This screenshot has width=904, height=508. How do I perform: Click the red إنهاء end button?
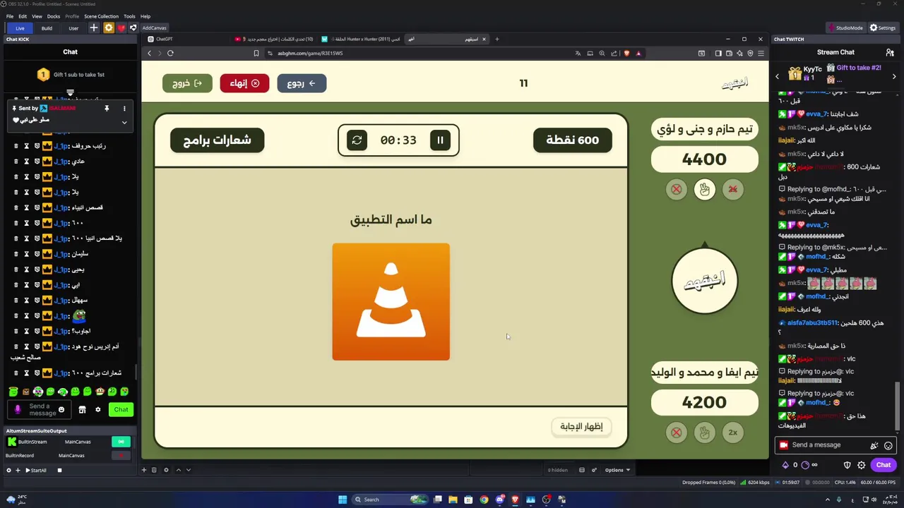coord(244,83)
